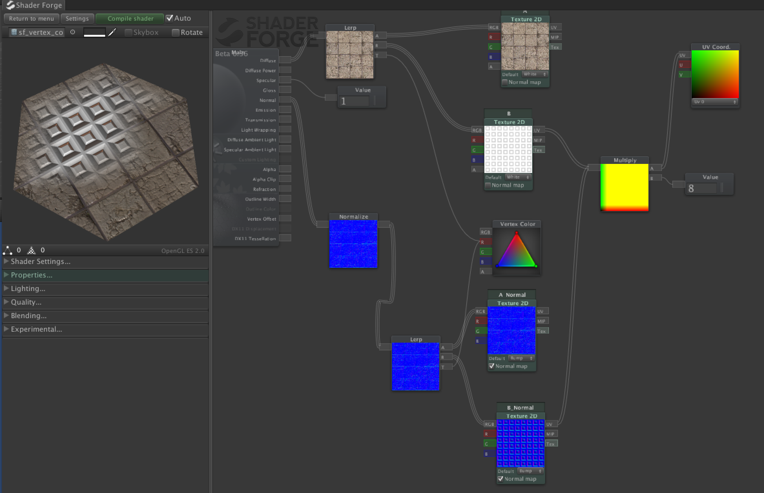Viewport: 764px width, 493px height.
Task: Expand the Experimental section
Action: tap(105, 329)
